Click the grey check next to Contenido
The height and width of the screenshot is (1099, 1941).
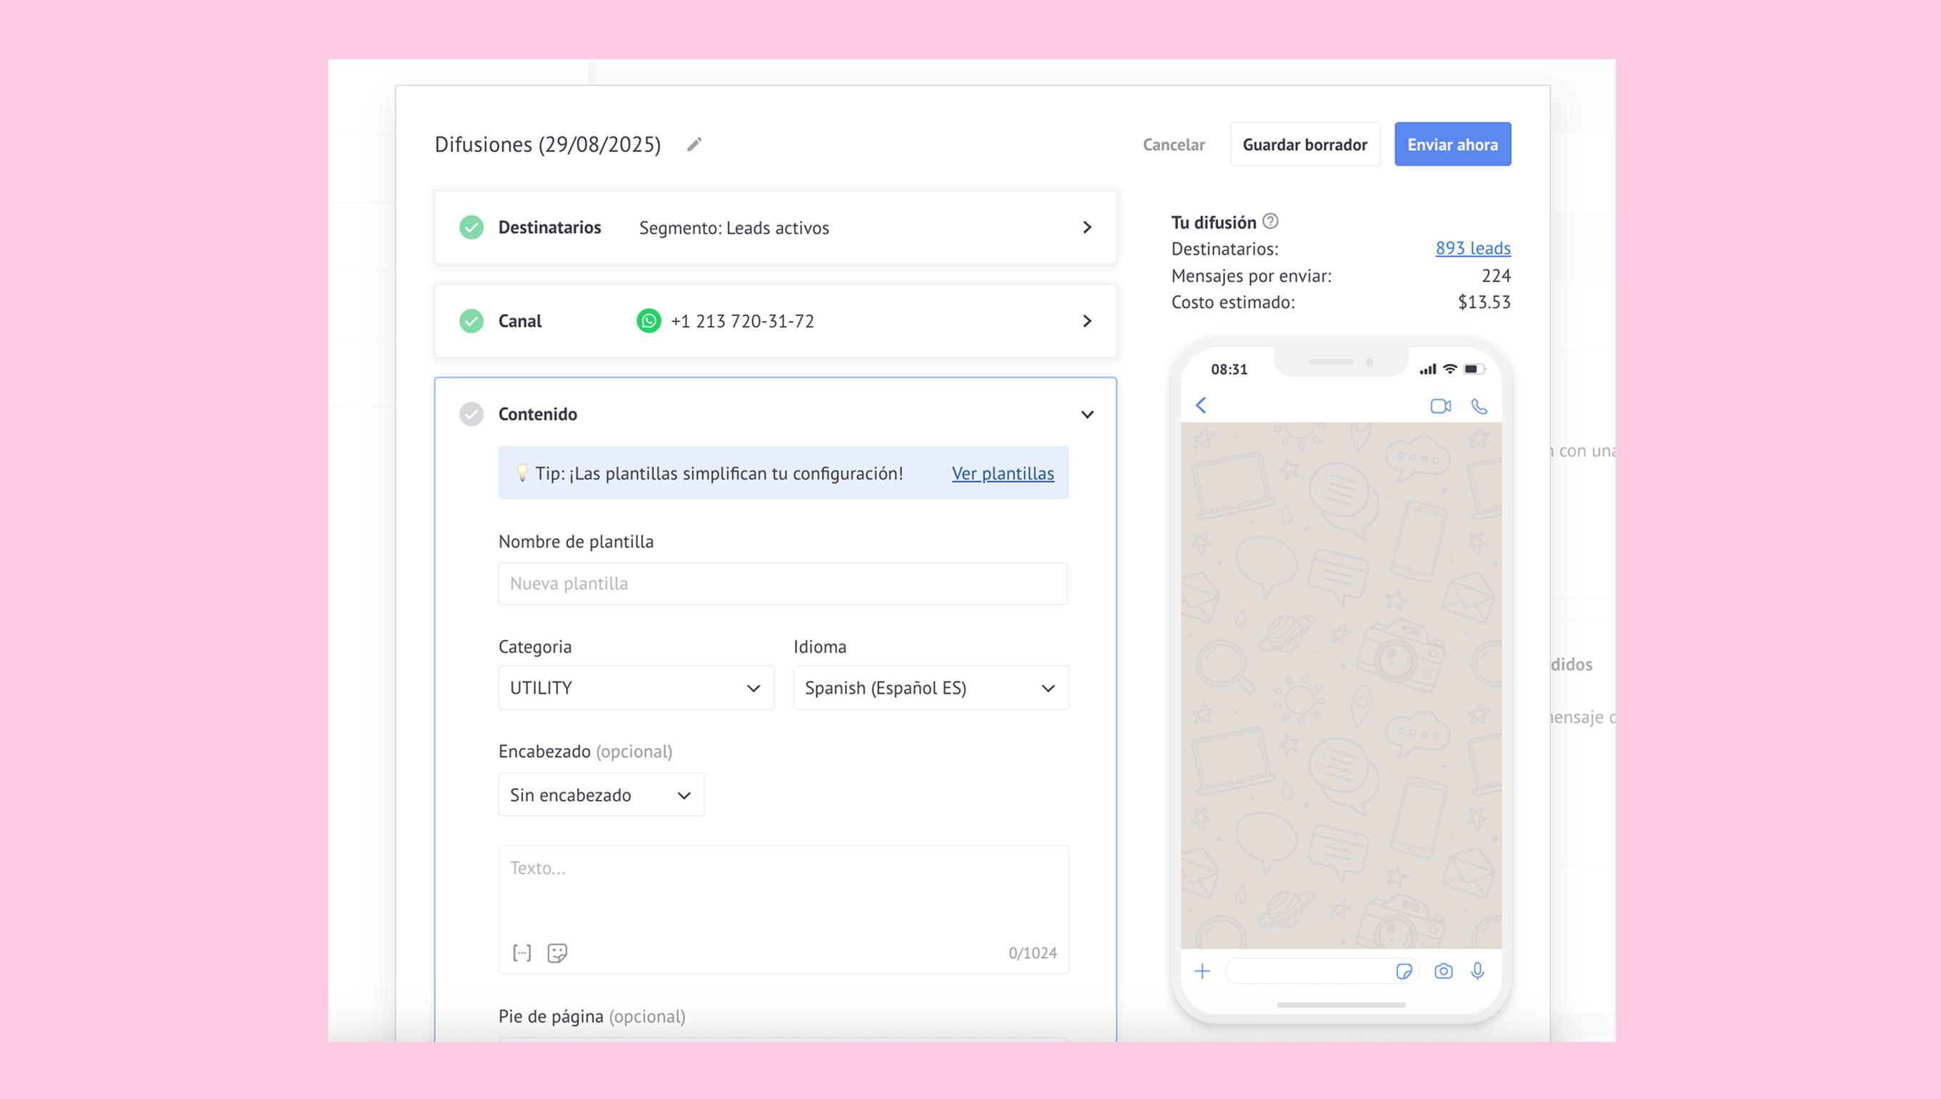click(472, 414)
